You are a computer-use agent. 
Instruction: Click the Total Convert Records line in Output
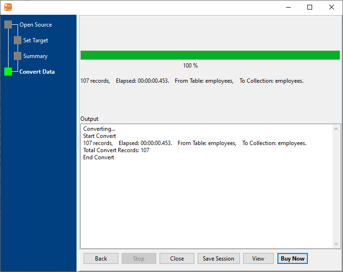point(116,150)
